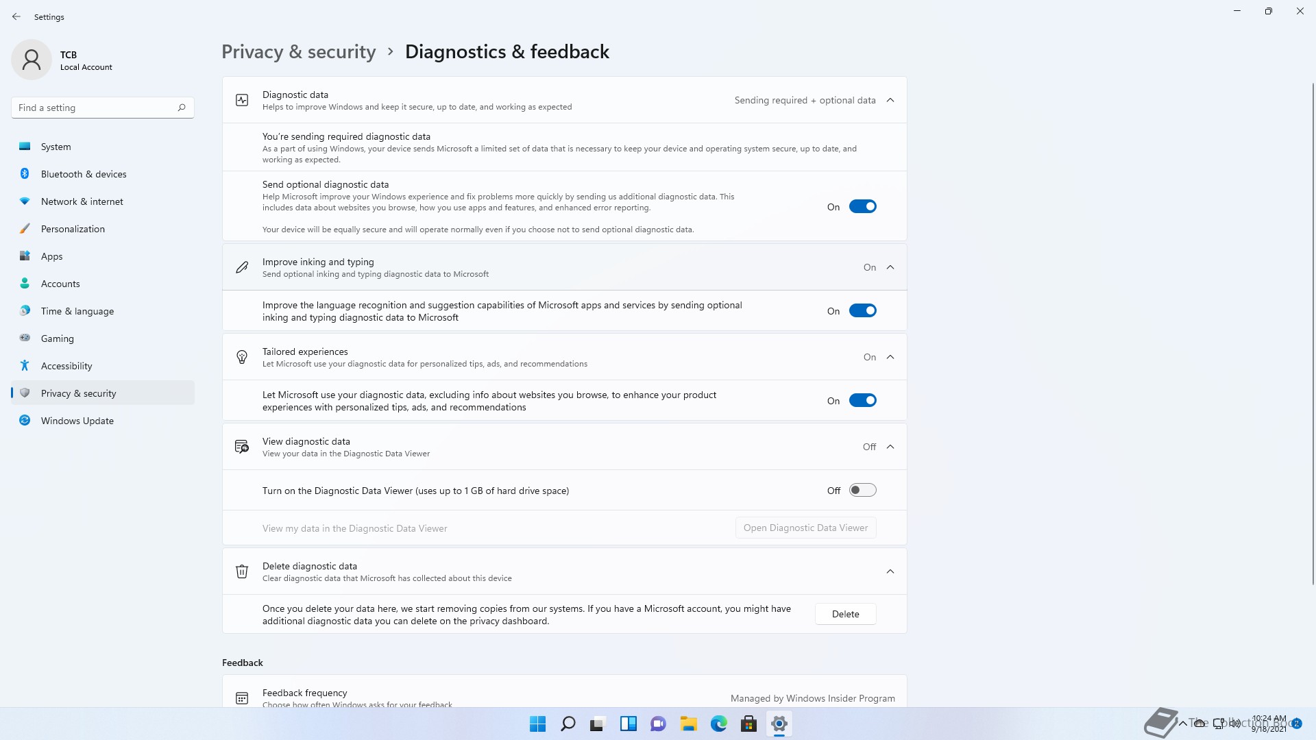Click the Diagnostic data heartbeat icon
The height and width of the screenshot is (740, 1316).
click(242, 100)
